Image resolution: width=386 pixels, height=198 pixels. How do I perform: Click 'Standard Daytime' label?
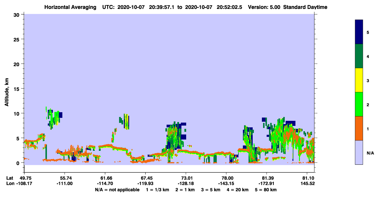pyautogui.click(x=305, y=7)
